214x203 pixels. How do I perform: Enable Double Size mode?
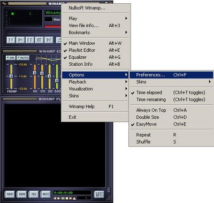coord(171,117)
